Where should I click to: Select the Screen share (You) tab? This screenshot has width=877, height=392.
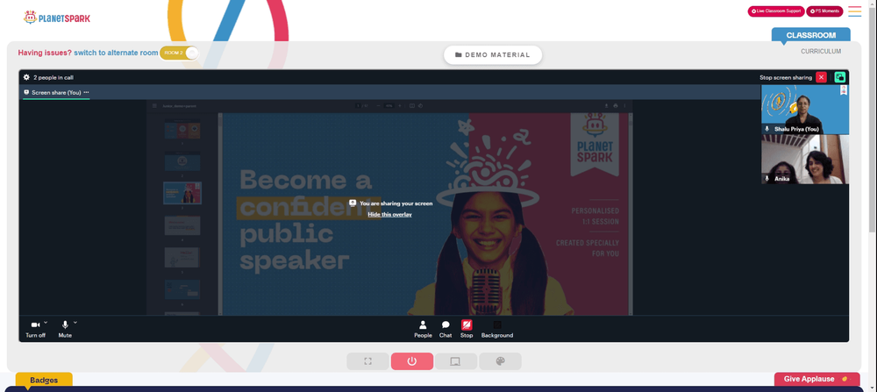[56, 92]
